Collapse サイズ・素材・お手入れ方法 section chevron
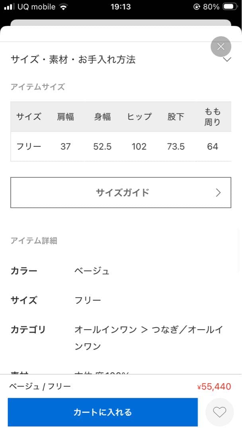This screenshot has width=242, height=431. click(227, 59)
